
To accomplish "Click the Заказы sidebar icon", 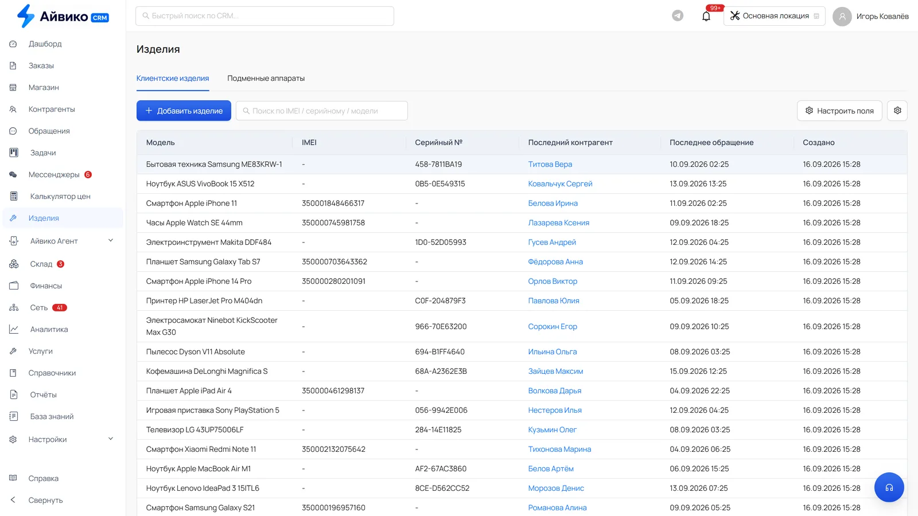I will click(x=13, y=66).
